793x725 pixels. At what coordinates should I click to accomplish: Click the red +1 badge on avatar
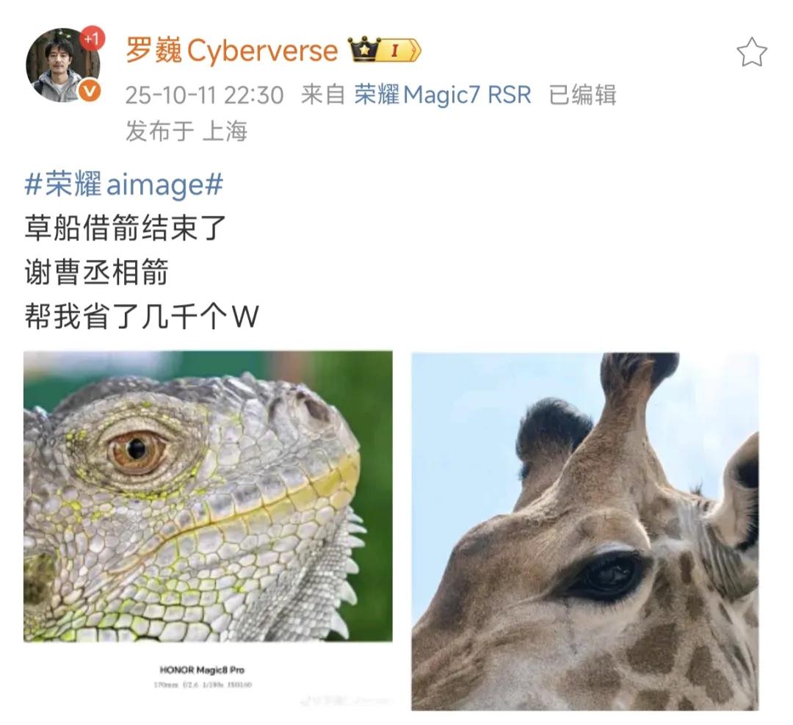tap(92, 38)
